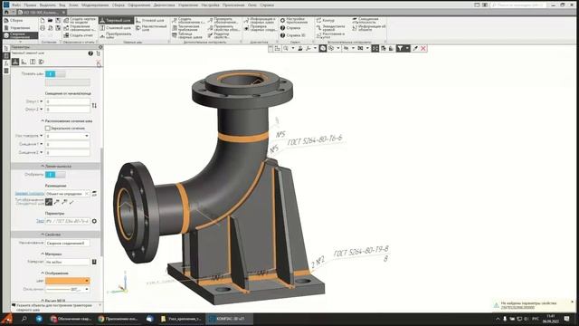Select the Нахлесточный шов weld tool
The width and height of the screenshot is (579, 326).
151,28
